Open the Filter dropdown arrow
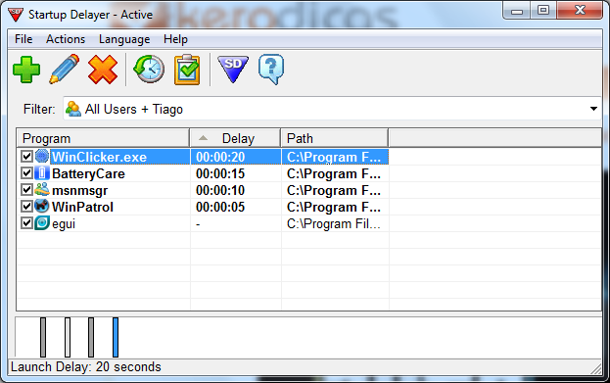The width and height of the screenshot is (610, 383). [593, 109]
